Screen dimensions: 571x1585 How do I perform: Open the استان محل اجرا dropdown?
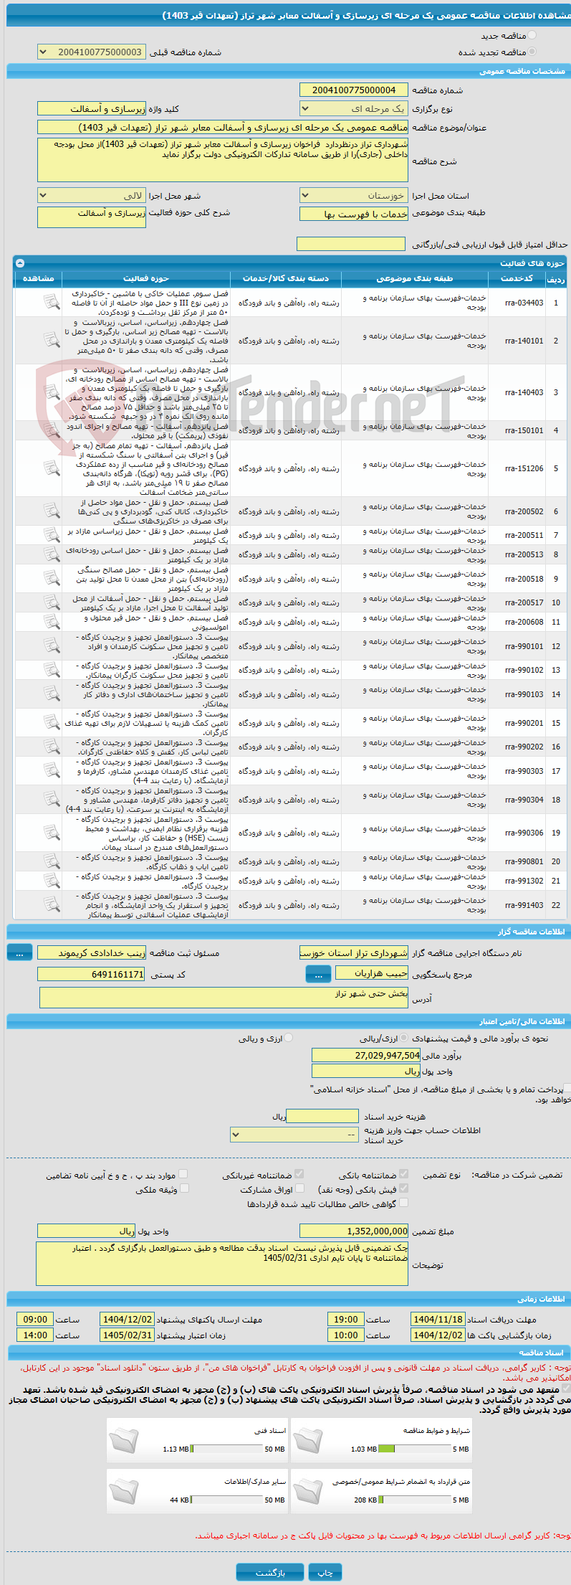(353, 195)
